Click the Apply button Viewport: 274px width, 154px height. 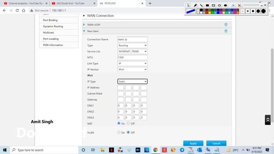click(193, 143)
